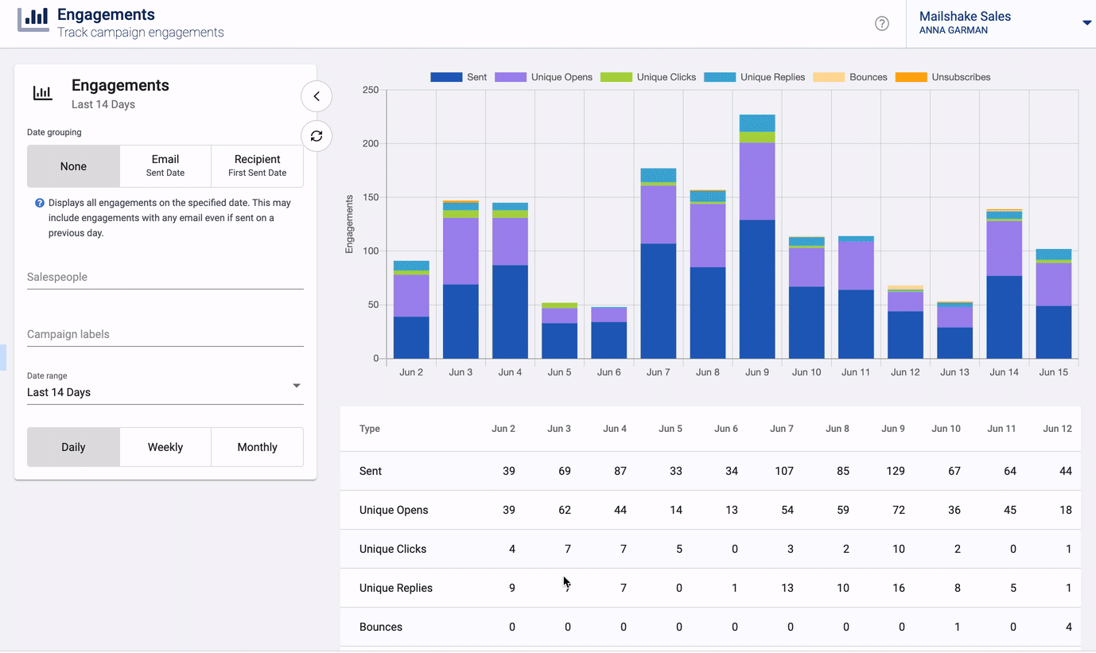The image size is (1096, 653).
Task: Collapse the filter panel with left chevron
Action: (316, 96)
